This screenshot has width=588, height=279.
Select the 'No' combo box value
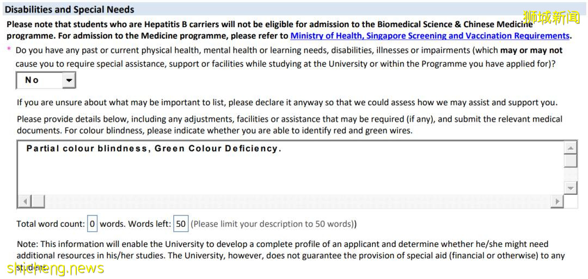[x=38, y=80]
